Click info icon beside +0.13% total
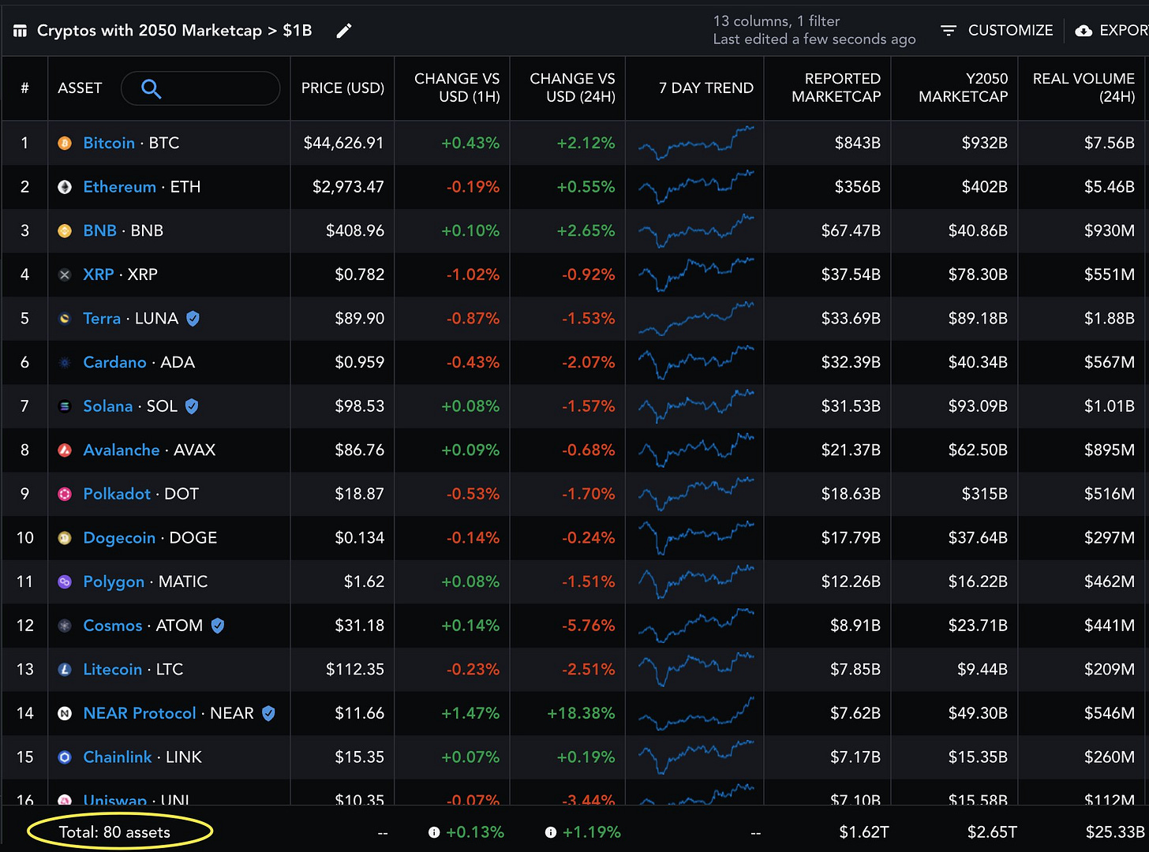 pyautogui.click(x=434, y=832)
